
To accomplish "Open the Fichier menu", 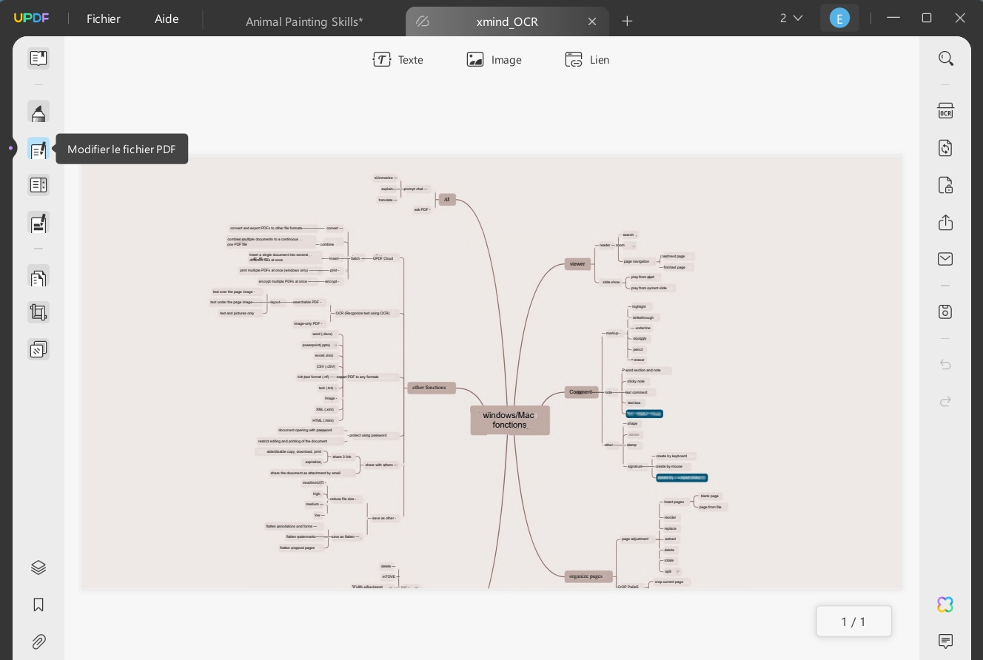I will point(104,19).
